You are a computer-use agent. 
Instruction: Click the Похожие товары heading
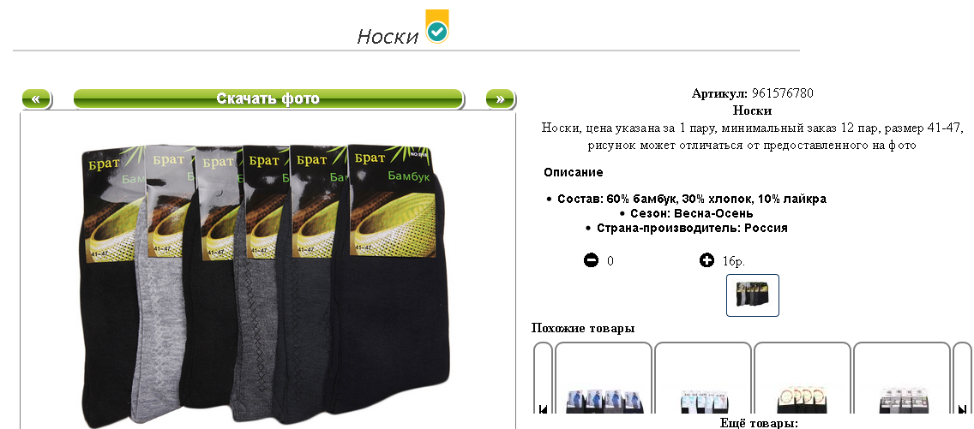click(x=583, y=328)
